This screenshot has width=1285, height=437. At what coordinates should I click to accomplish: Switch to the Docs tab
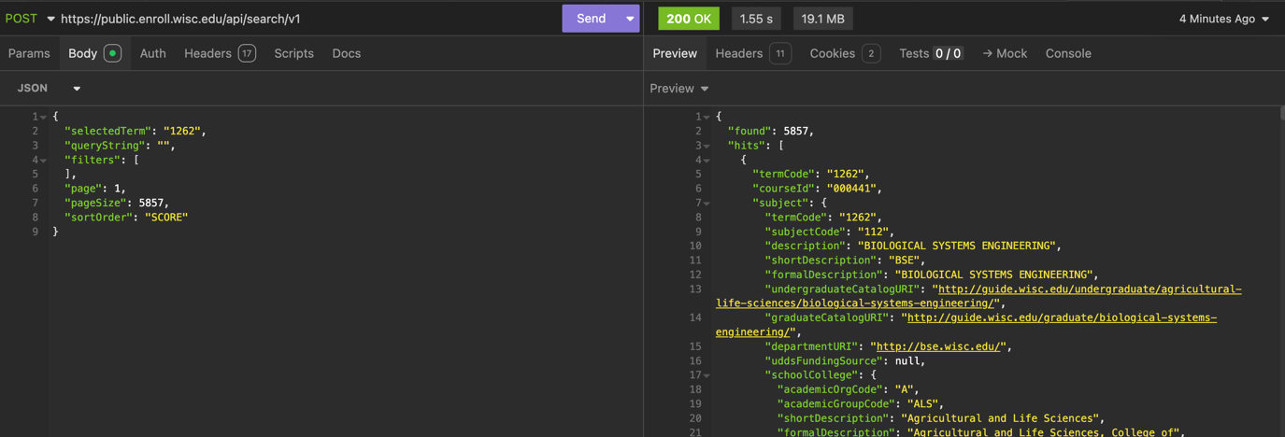click(346, 53)
